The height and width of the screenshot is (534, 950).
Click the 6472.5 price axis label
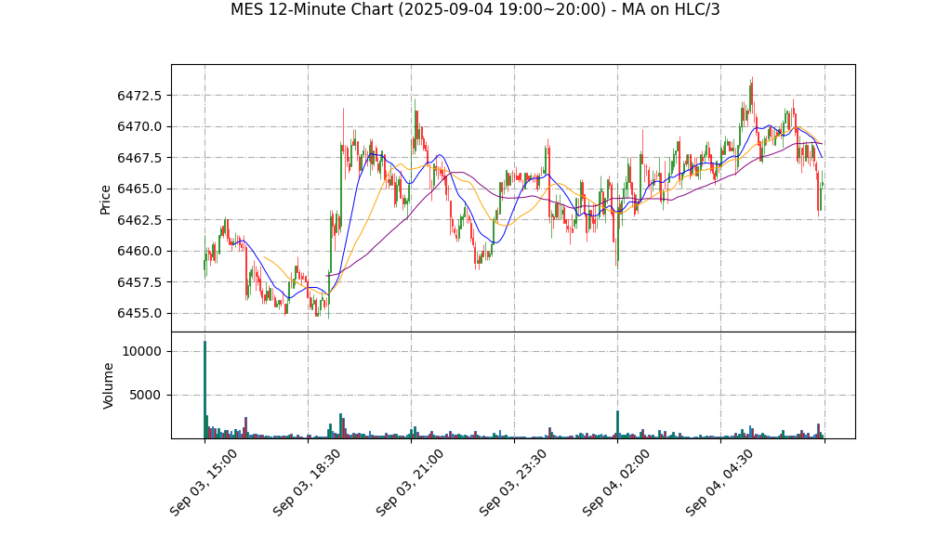[x=139, y=96]
